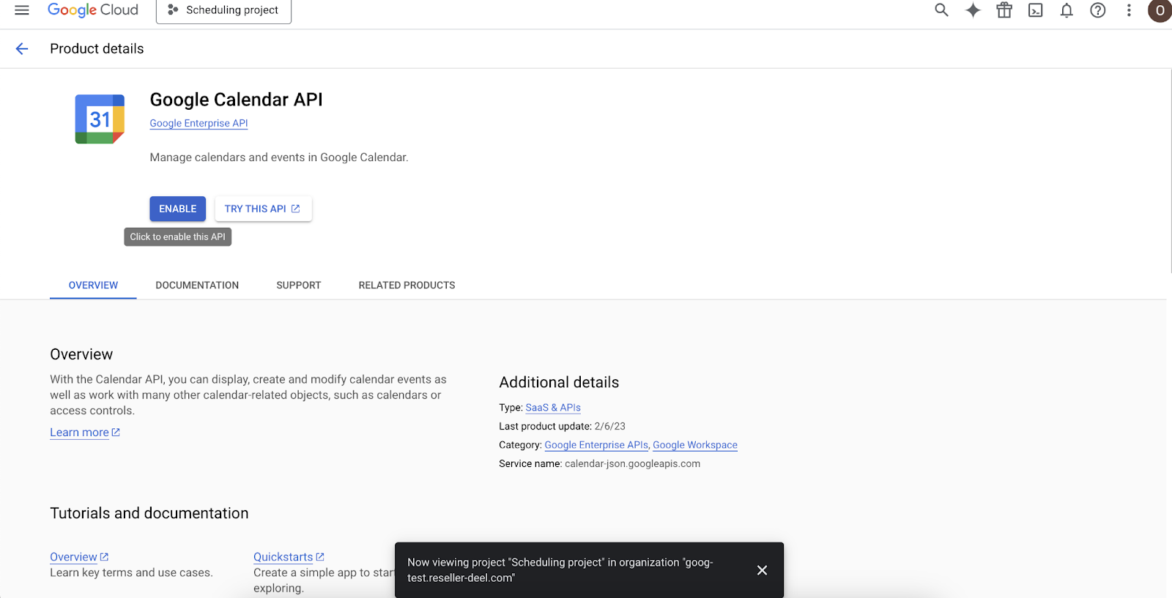The height and width of the screenshot is (598, 1172).
Task: Open the Google Workspace category link
Action: point(695,445)
